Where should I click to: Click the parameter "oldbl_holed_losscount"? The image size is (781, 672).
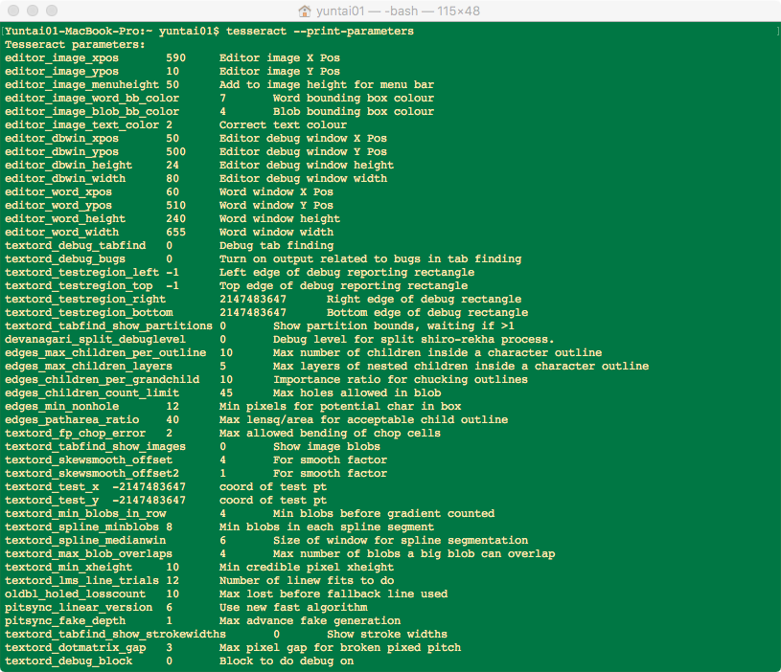click(75, 595)
